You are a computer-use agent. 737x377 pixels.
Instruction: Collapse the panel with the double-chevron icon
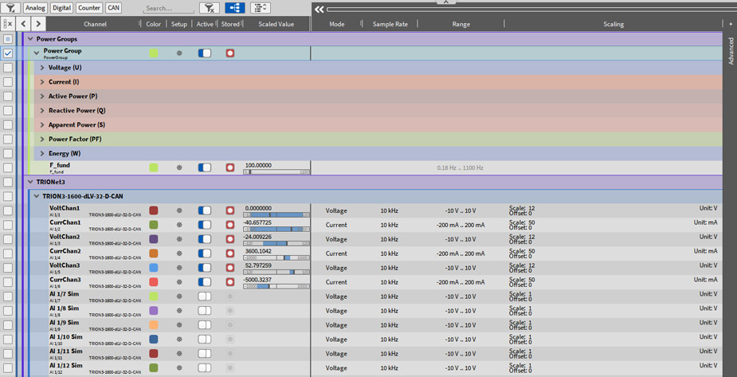click(319, 10)
